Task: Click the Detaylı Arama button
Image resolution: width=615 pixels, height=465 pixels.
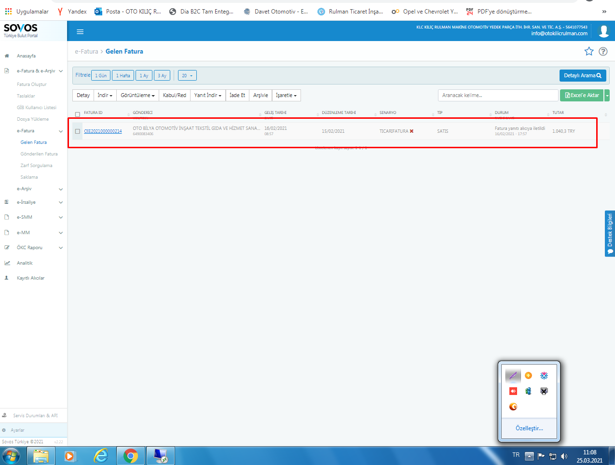Action: [x=582, y=76]
